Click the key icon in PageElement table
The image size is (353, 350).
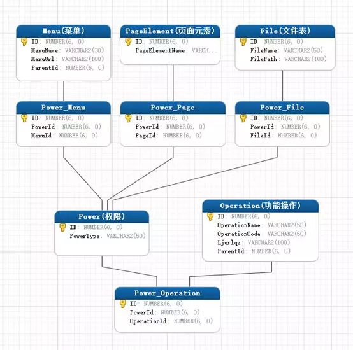pos(128,41)
